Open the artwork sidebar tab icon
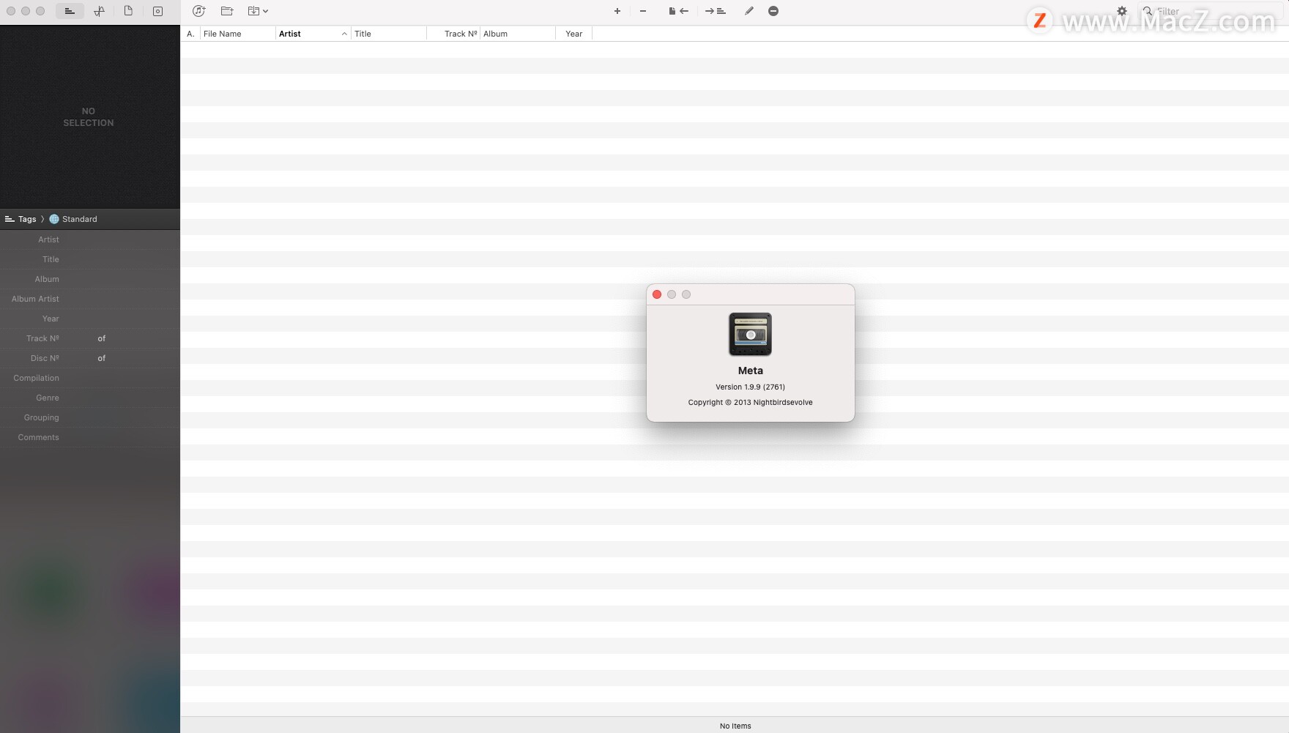 [157, 11]
